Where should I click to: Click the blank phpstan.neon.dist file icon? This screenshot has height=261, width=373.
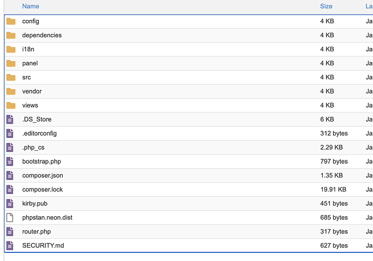click(x=10, y=218)
